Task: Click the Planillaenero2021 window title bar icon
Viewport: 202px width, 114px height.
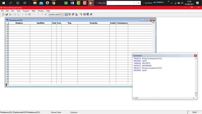Action: pyautogui.click(x=7, y=20)
